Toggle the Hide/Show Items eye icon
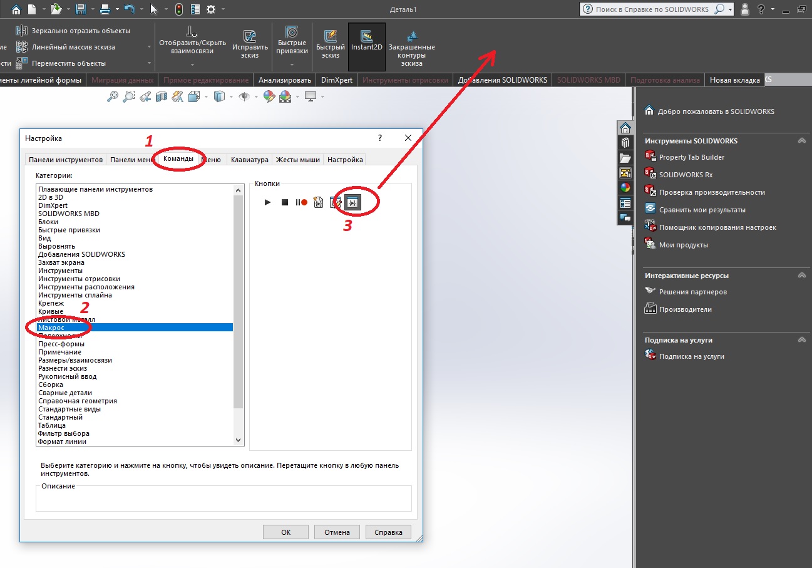The image size is (812, 568). [244, 96]
